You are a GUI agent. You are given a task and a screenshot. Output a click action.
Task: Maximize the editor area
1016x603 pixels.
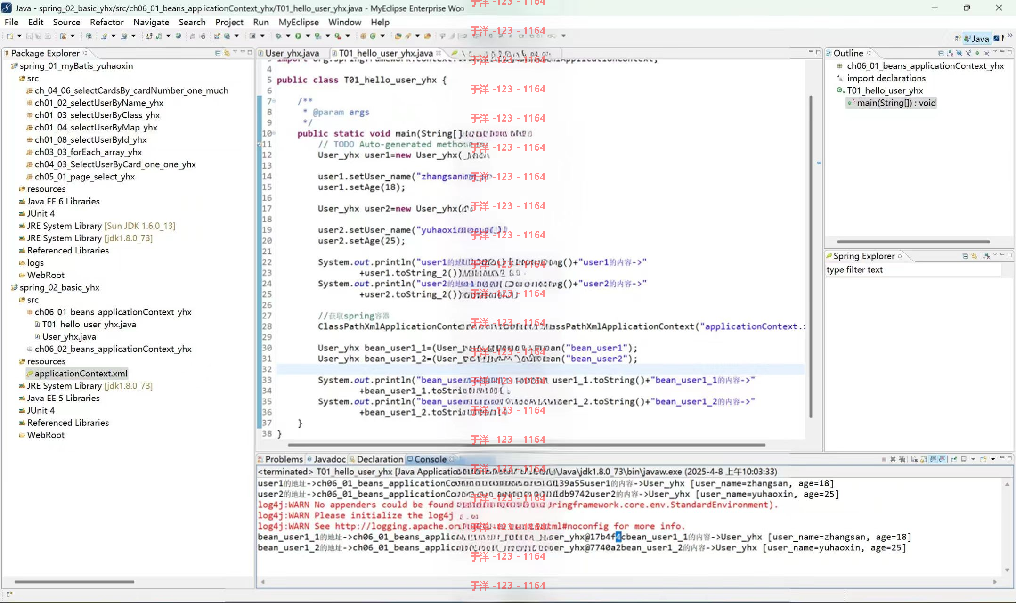[818, 52]
